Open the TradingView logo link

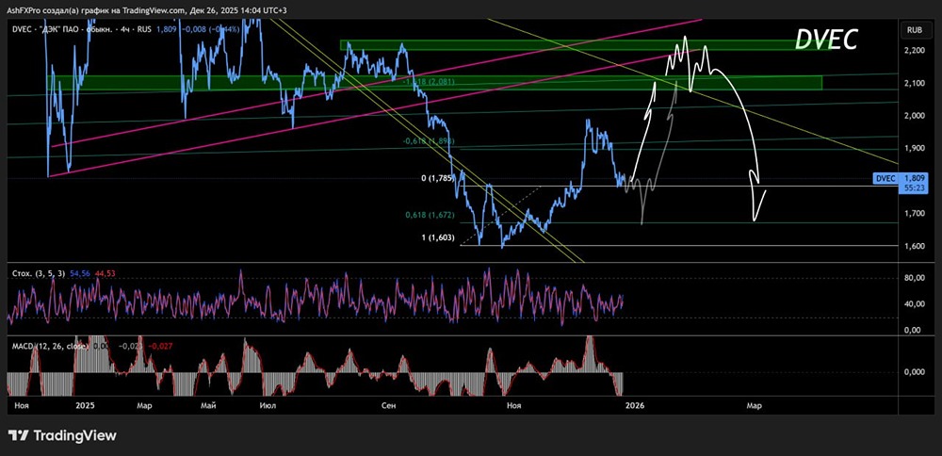(62, 435)
